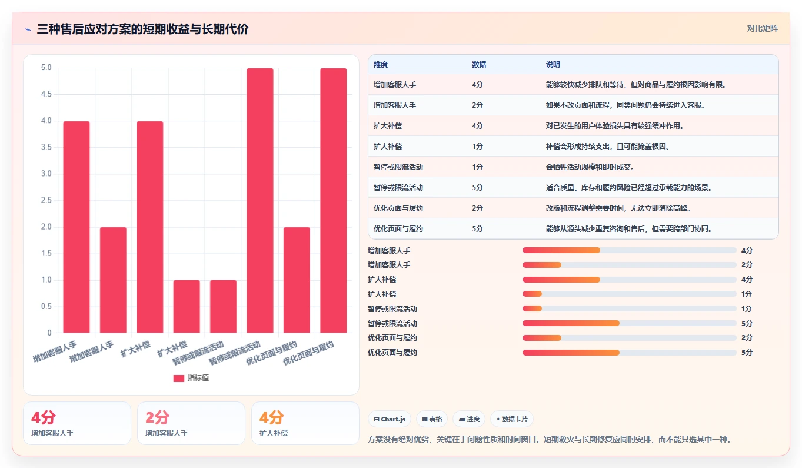Click the 优化页面与履约 bar with value 5
The width and height of the screenshot is (802, 468).
pos(334,201)
